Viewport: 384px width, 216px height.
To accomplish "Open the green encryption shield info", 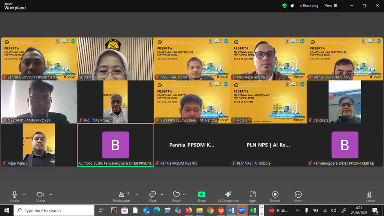I will pyautogui.click(x=284, y=6).
